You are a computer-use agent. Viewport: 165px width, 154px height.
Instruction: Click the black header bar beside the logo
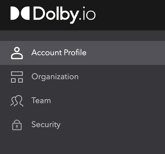coord(132,15)
